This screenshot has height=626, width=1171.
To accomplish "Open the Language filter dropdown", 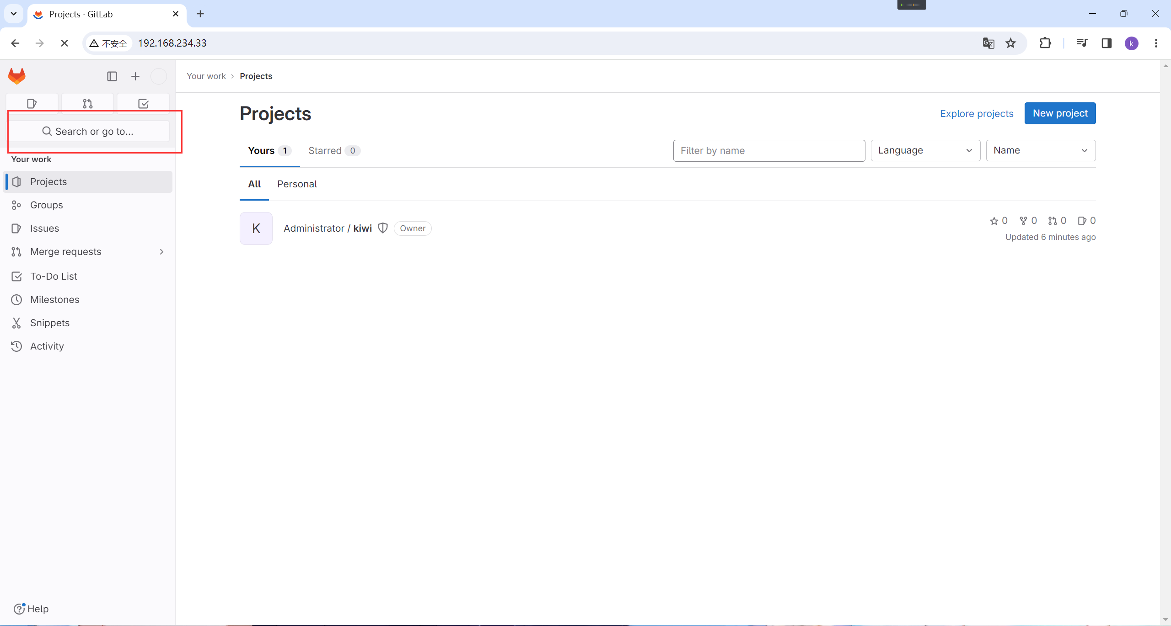I will (925, 150).
